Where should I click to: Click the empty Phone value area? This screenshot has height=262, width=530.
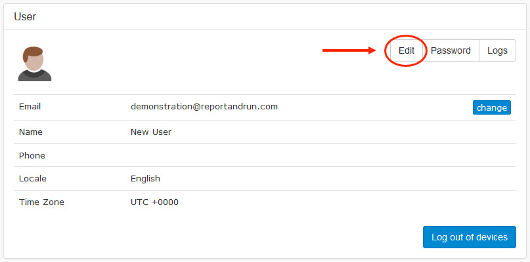tap(263, 155)
